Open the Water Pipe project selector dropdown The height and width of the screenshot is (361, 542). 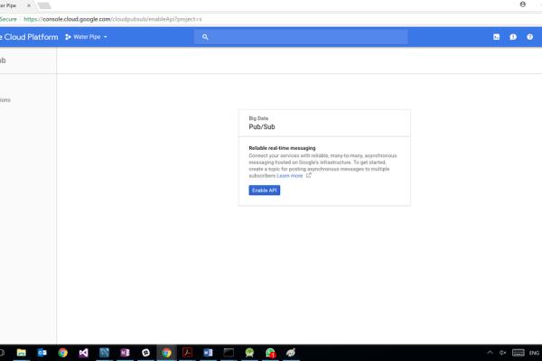(x=87, y=37)
